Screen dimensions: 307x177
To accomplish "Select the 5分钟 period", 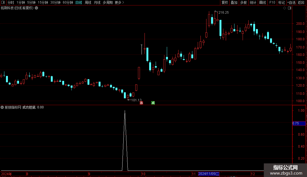I will click(x=31, y=2).
